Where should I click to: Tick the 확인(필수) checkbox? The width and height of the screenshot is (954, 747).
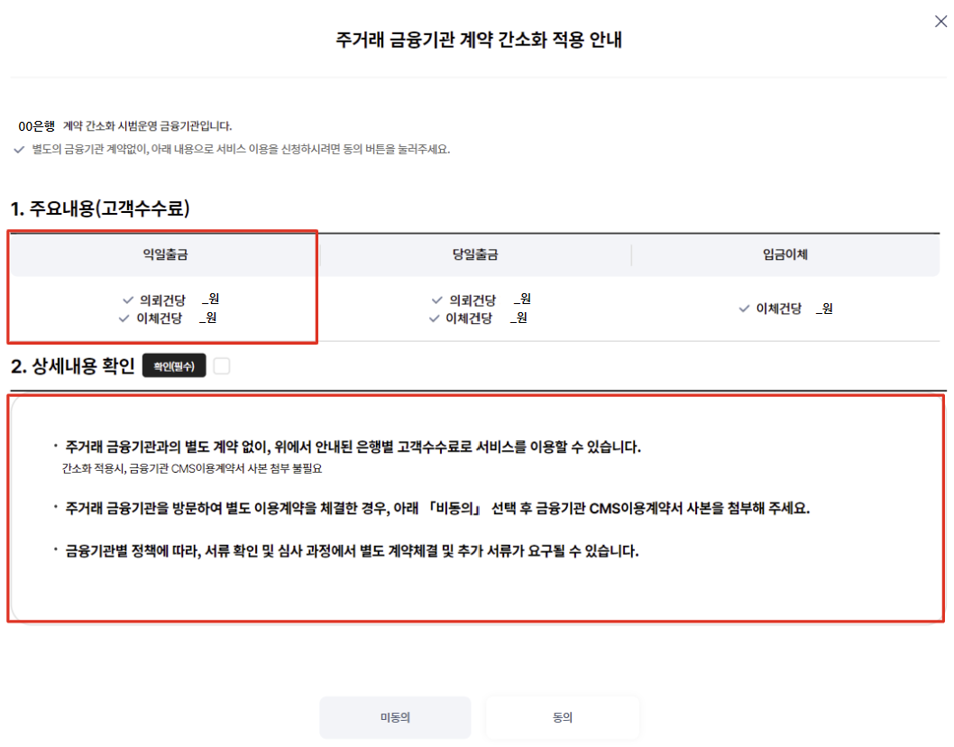coord(222,366)
